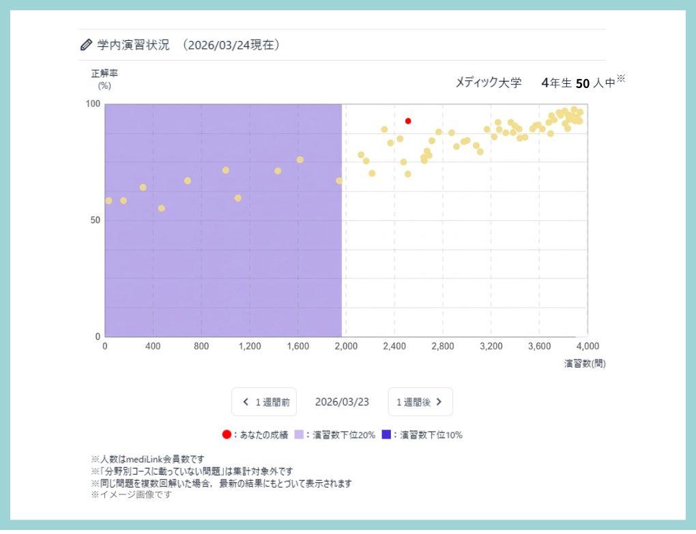The height and width of the screenshot is (534, 696).
Task: Advance to next week with 1週間後
Action: click(420, 402)
